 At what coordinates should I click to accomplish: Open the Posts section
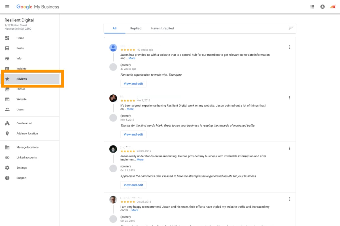20,48
